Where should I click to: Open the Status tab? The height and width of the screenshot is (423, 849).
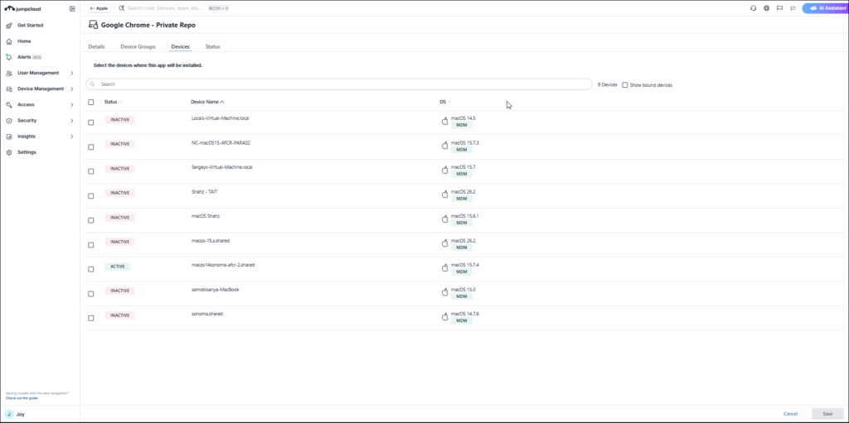pos(213,46)
